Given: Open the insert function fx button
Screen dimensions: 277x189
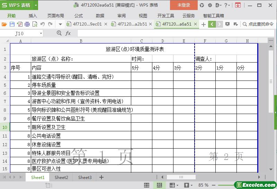Looking at the screenshot, I should click(x=68, y=33).
